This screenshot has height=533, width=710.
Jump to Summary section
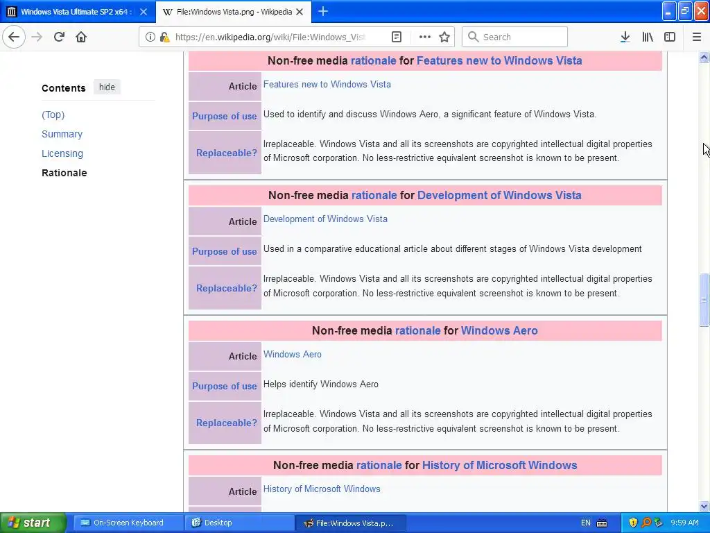point(62,134)
